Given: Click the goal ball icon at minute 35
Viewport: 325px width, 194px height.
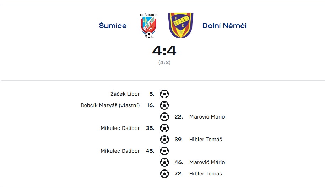Looking at the screenshot, I should coord(164,128).
